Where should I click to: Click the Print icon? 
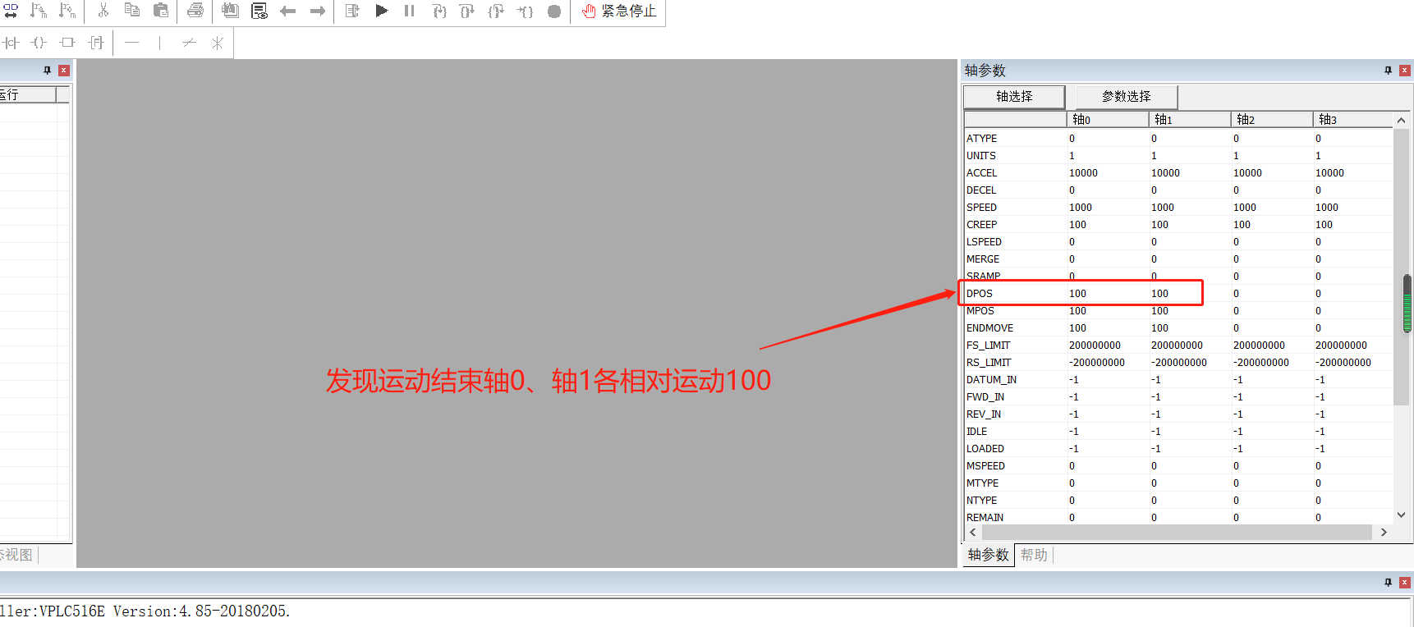point(195,11)
